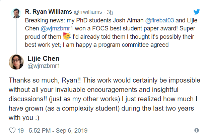Open the 3h timestamp of parent tweet
The width and height of the screenshot is (208, 138).
[x=110, y=12]
